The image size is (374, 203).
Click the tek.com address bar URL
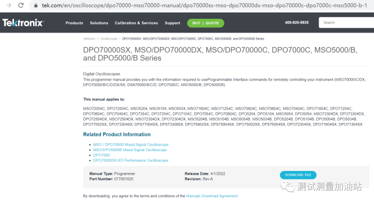[204, 5]
